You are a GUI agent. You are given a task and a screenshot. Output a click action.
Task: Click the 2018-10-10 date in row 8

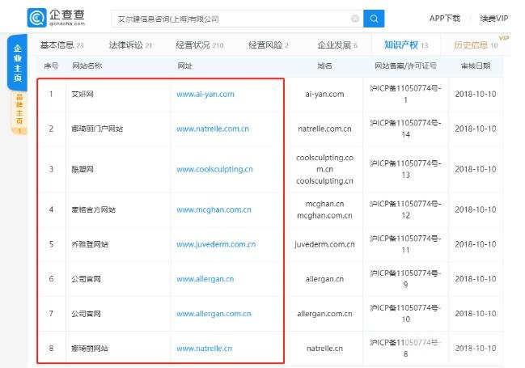(476, 349)
